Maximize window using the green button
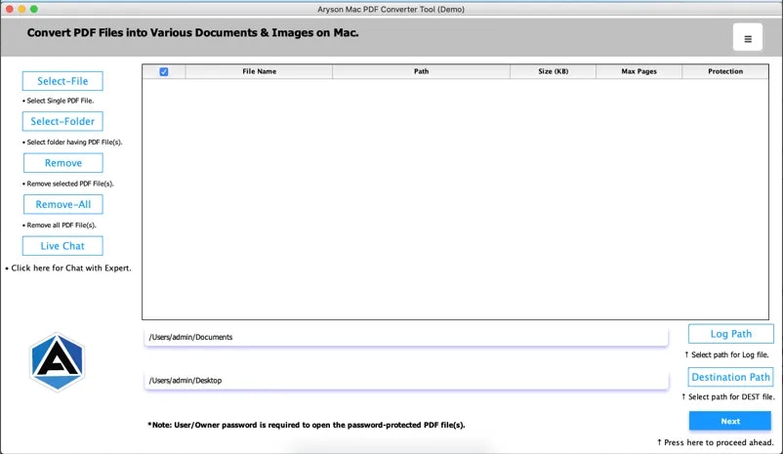Image resolution: width=783 pixels, height=454 pixels. click(34, 9)
